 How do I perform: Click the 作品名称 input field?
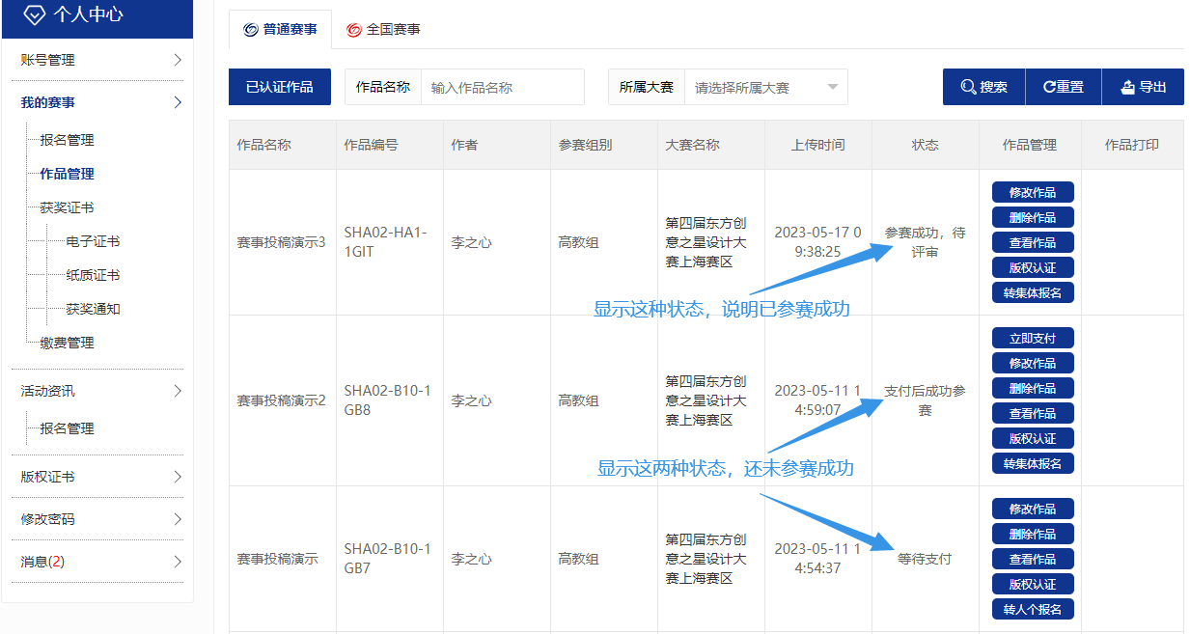pos(502,87)
